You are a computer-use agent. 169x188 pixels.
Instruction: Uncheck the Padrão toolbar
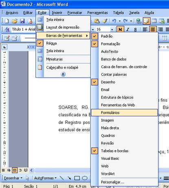pos(125,36)
